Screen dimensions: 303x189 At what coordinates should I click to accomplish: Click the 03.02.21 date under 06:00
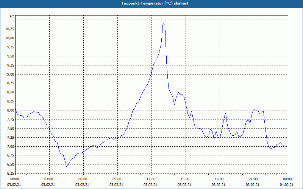click(x=82, y=185)
